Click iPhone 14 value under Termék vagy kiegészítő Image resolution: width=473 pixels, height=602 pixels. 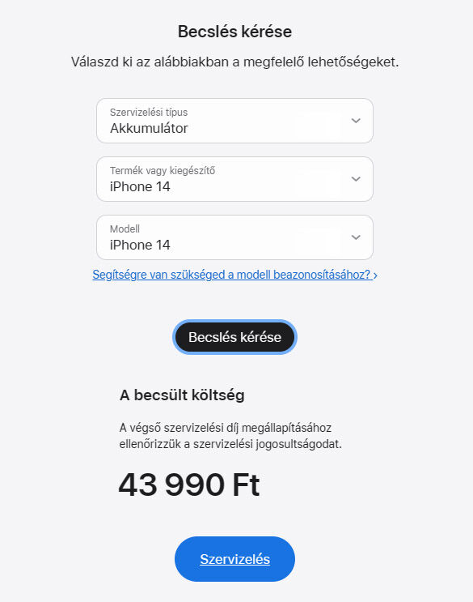click(140, 186)
